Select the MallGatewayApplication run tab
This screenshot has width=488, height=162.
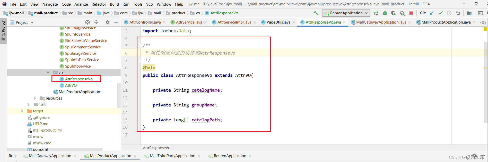click(50, 156)
